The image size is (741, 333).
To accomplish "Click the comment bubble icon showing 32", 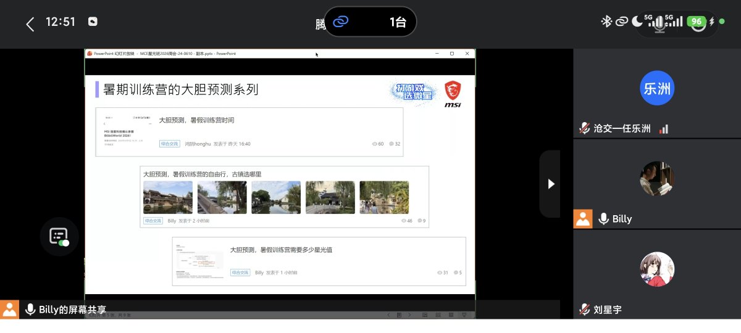I will point(391,144).
